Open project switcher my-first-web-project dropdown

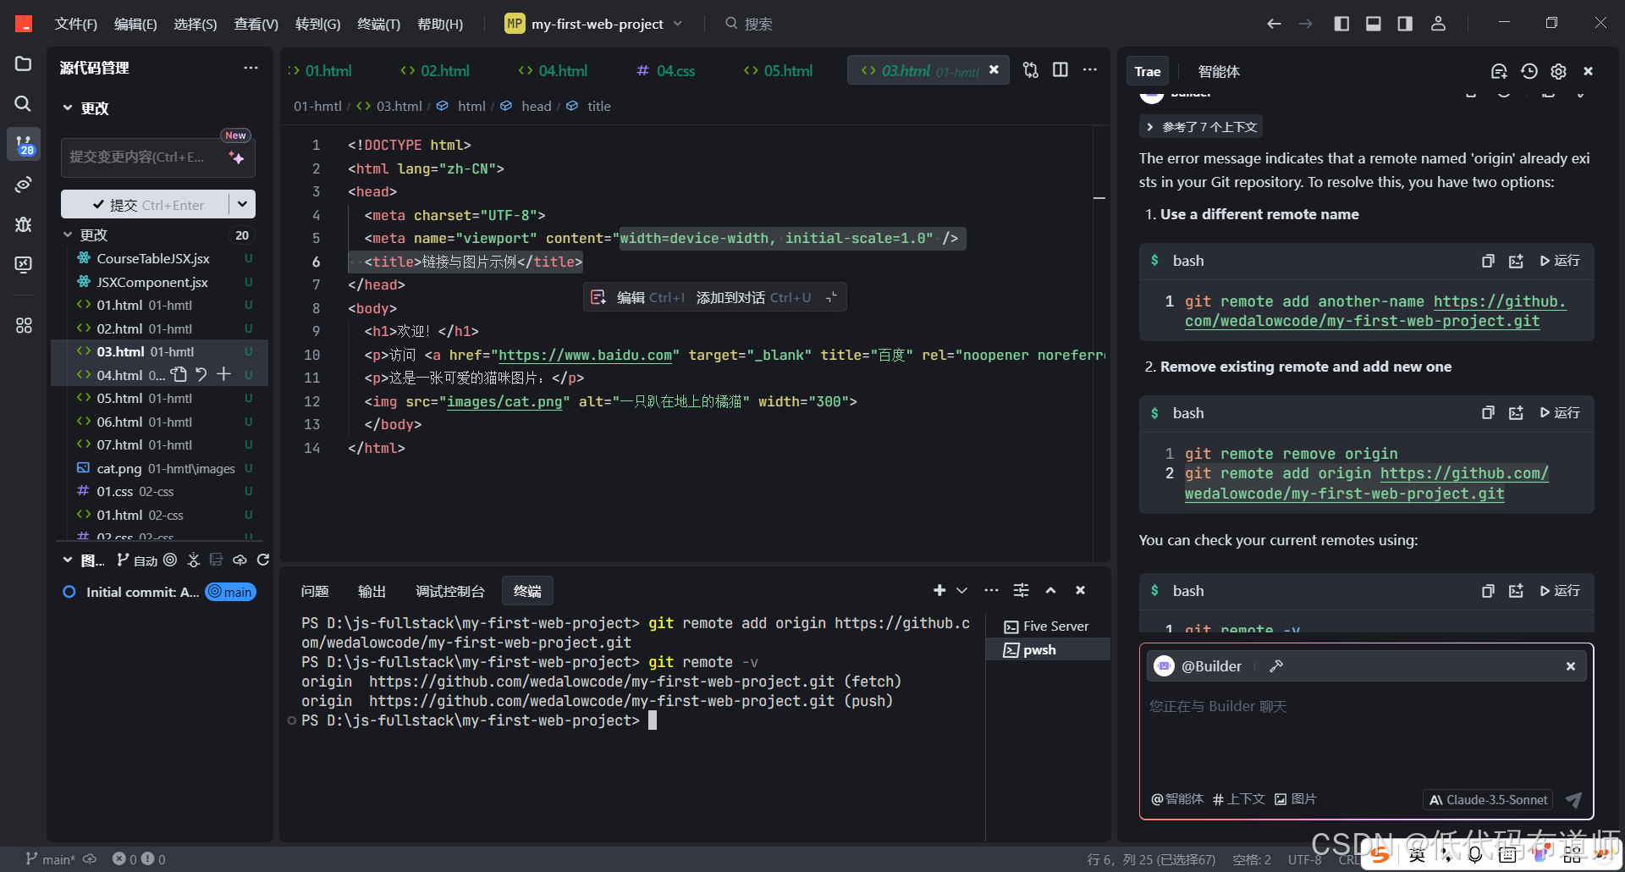tap(595, 24)
